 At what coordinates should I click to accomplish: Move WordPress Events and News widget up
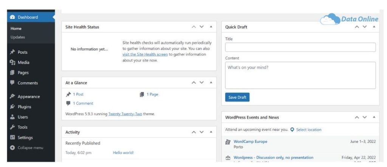pos(357,118)
